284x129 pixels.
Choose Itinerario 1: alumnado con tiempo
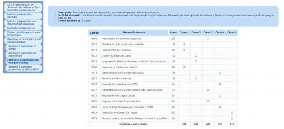point(24,47)
